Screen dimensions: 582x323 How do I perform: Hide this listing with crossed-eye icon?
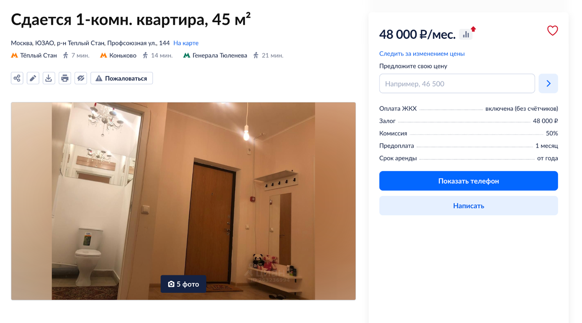click(x=81, y=78)
